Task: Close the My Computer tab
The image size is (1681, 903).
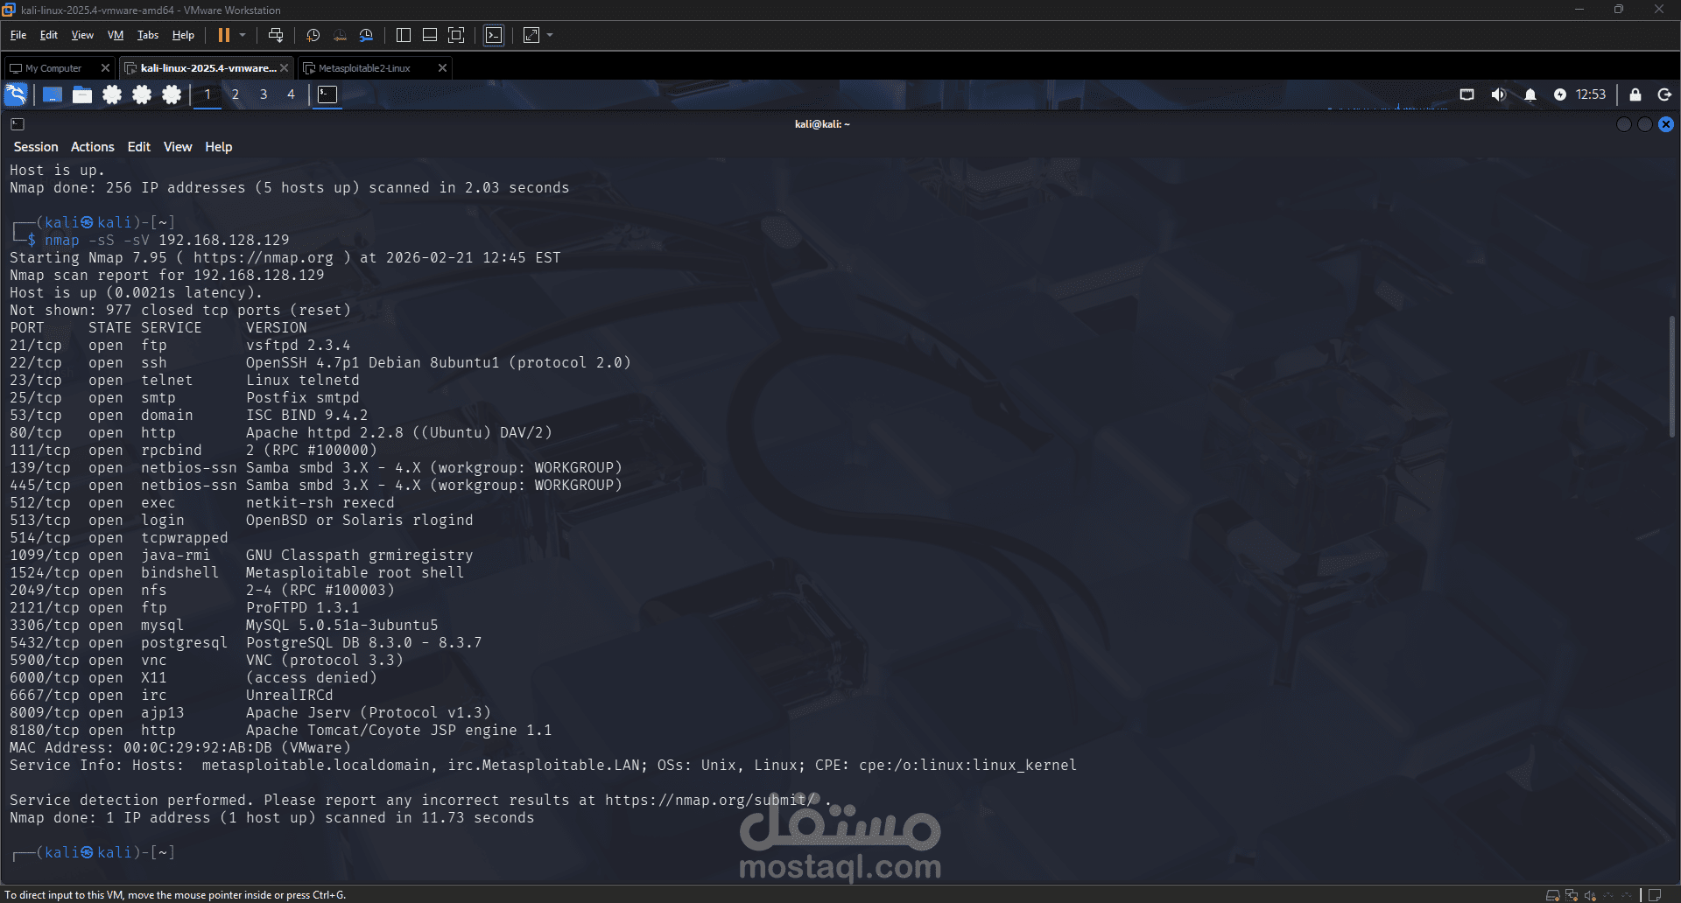Action: point(105,68)
